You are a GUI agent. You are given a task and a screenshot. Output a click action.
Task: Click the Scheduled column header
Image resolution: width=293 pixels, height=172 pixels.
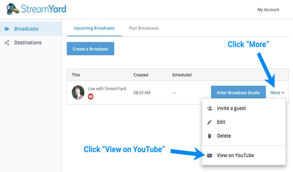(182, 75)
